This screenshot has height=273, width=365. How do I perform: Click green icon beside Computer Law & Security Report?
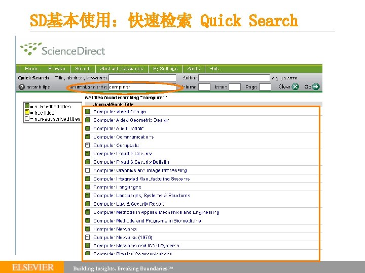coord(88,204)
